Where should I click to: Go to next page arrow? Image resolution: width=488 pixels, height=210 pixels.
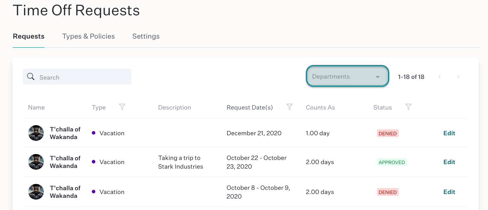tap(458, 77)
